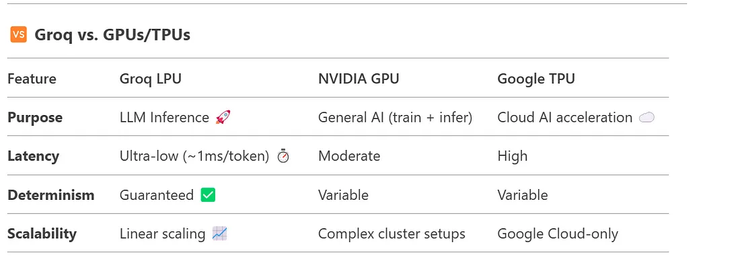Click the Determinism row label
This screenshot has height=257, width=740.
(x=51, y=194)
